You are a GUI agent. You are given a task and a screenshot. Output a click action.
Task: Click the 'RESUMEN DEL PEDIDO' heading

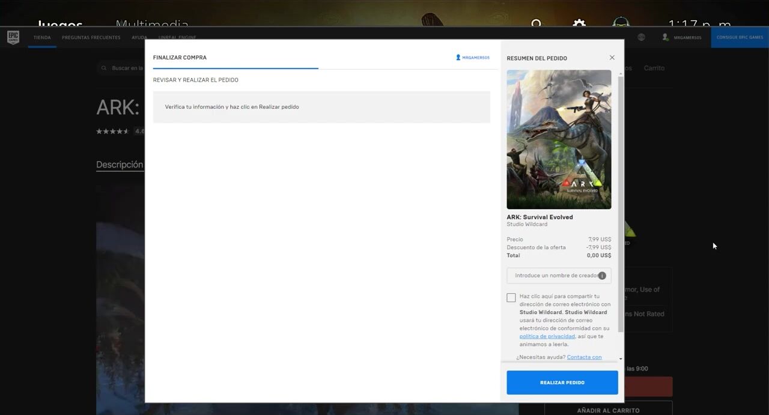coord(536,58)
